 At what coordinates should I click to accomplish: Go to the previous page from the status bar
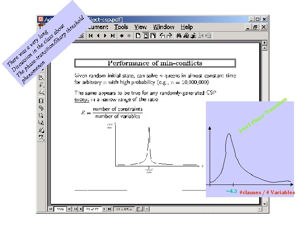click(x=80, y=209)
